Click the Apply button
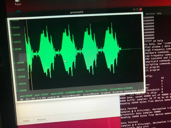Viewport: 171px width, 128px height. pos(26,121)
